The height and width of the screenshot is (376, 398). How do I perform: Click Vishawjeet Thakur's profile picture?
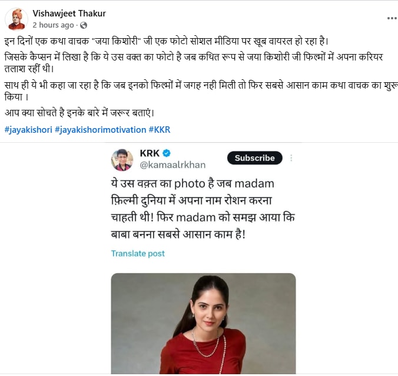16,19
